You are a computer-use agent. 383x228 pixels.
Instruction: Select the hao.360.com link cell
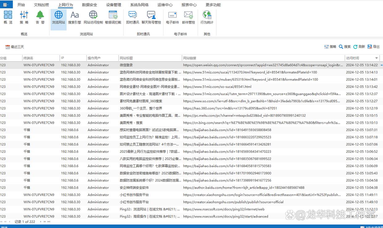230,108
